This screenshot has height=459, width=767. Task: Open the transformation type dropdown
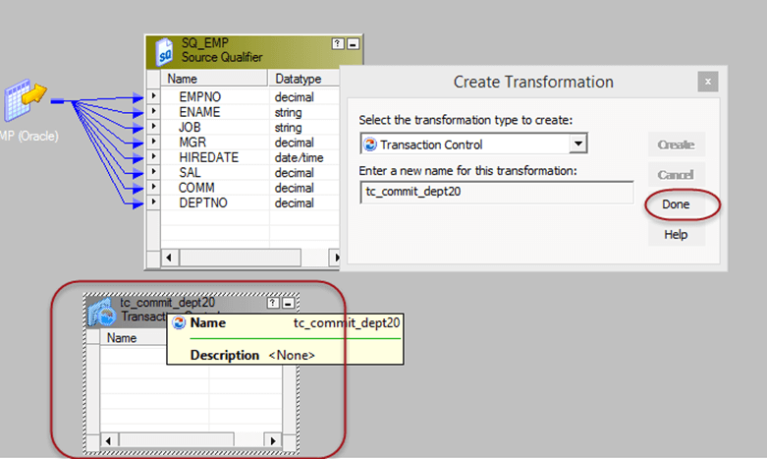pyautogui.click(x=578, y=144)
